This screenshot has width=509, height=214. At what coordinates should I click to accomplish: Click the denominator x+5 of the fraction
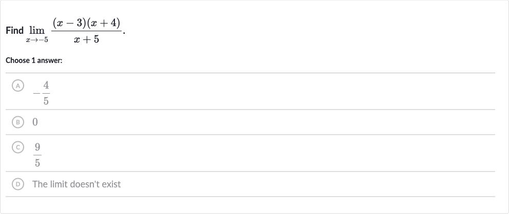(x=86, y=39)
